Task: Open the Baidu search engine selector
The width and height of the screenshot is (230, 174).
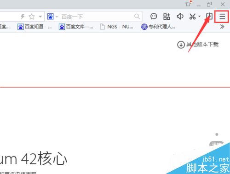Action: coord(51,17)
